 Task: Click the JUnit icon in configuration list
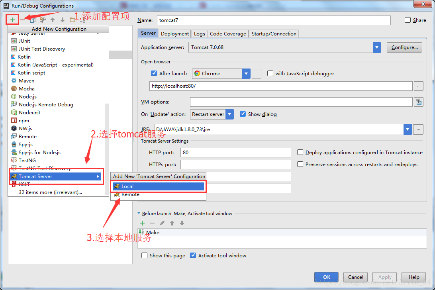coord(14,41)
